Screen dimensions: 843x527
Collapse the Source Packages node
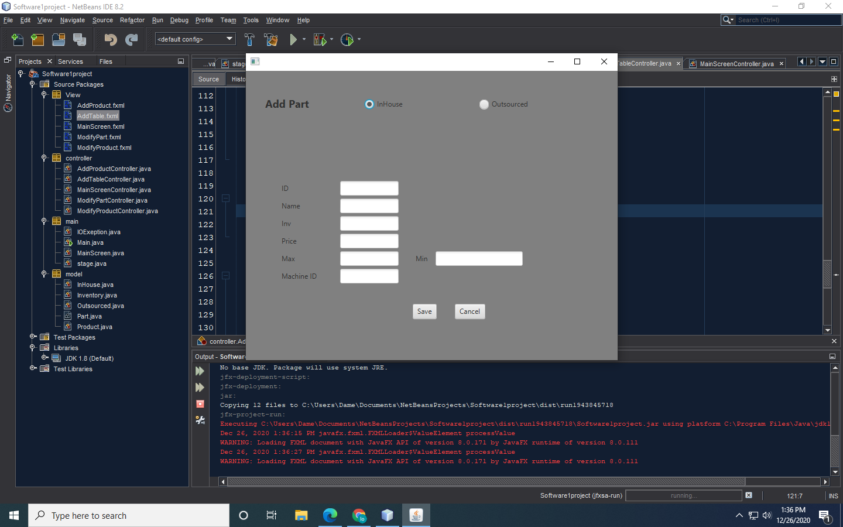(x=33, y=84)
